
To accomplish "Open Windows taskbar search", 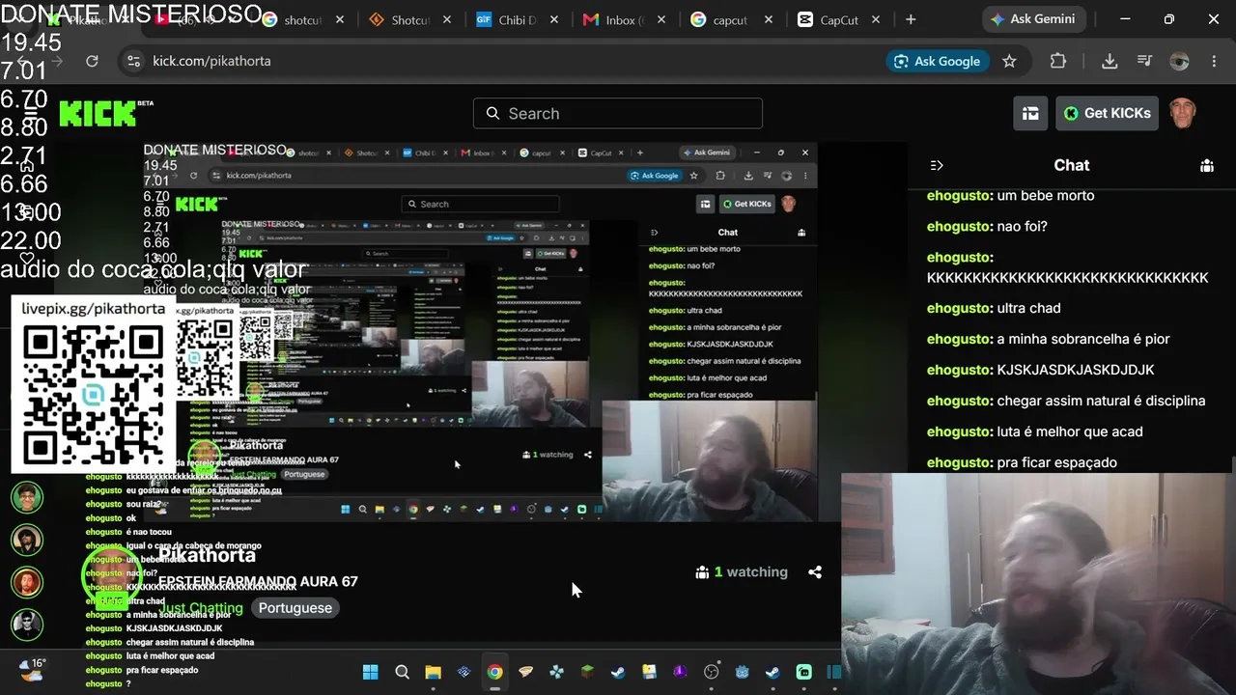I will 402,672.
